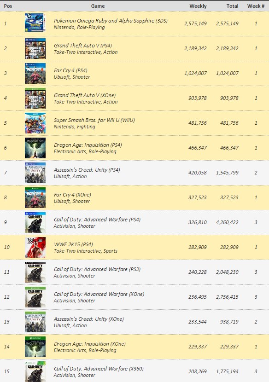Click the Pokemon Omega Ruby and Alpha Sapphire title
This screenshot has height=382, width=269.
tap(111, 21)
